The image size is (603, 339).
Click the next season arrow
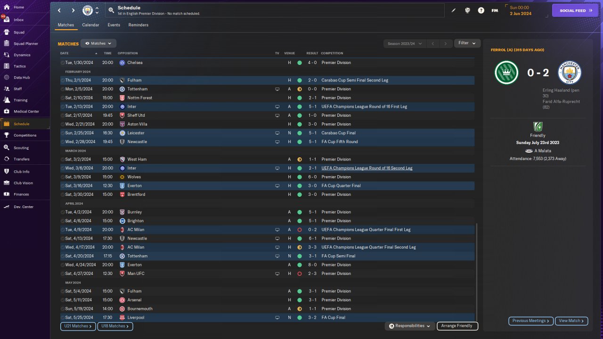tap(446, 43)
